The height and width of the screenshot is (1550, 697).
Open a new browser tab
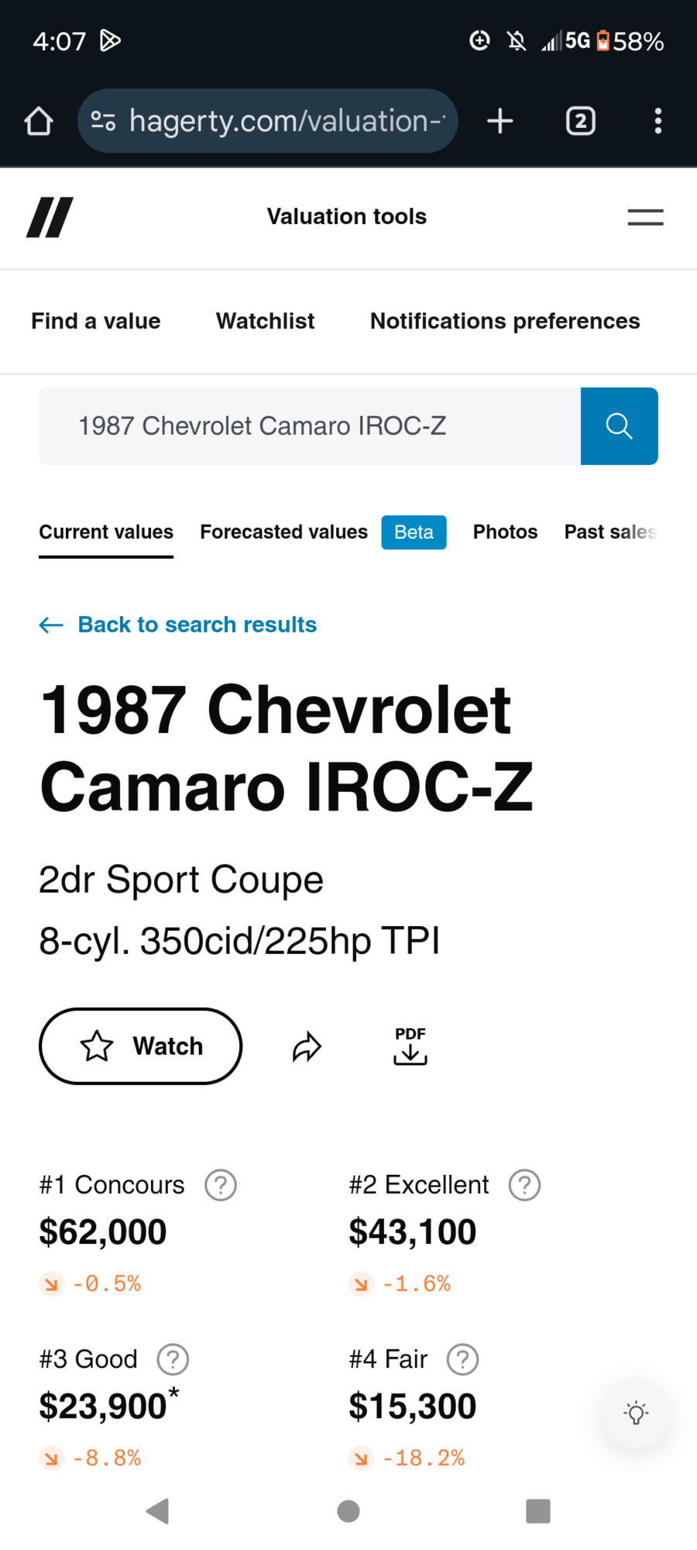tap(500, 121)
